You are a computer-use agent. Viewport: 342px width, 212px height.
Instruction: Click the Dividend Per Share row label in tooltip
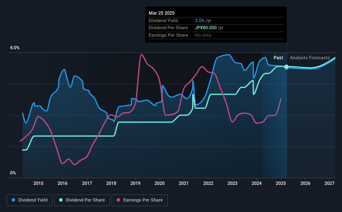168,28
